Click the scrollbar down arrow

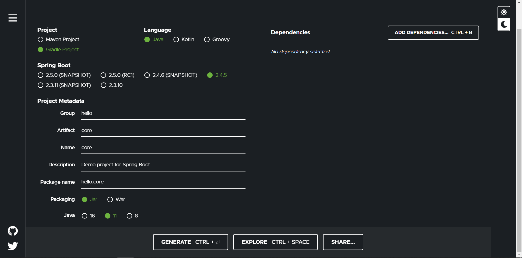[x=519, y=255]
